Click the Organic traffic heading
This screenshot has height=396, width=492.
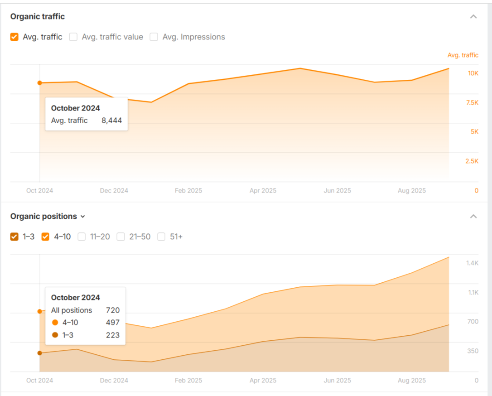coord(38,17)
